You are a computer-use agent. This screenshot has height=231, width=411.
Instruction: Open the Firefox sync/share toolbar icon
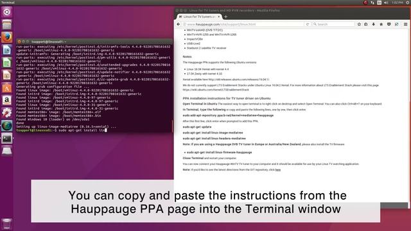[397, 24]
